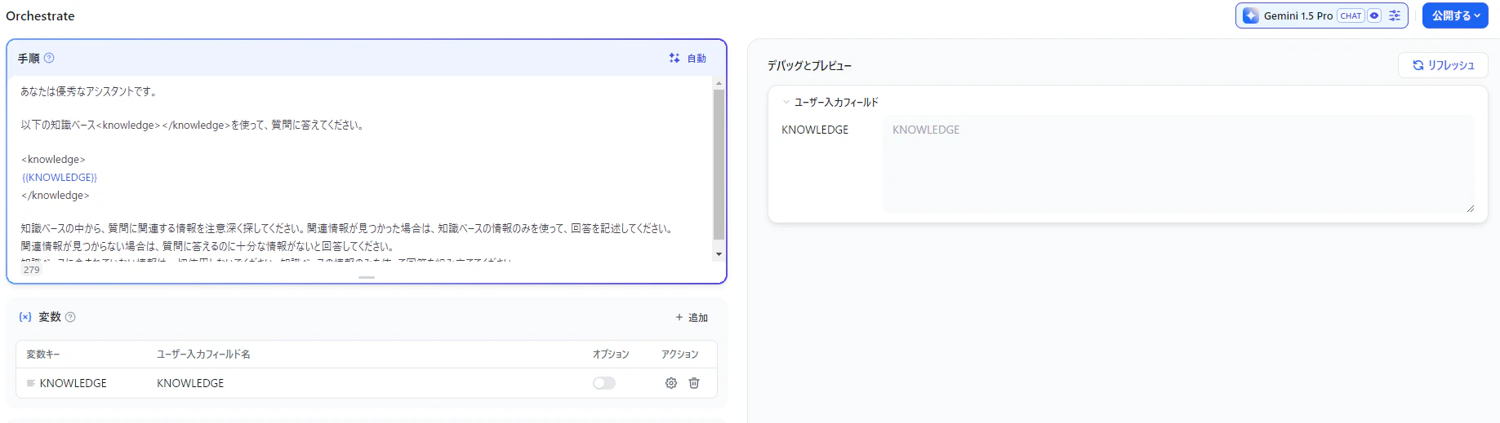Click the KNOWLEDGE textarea resize corner
The width and height of the screenshot is (1500, 423).
pyautogui.click(x=1470, y=209)
